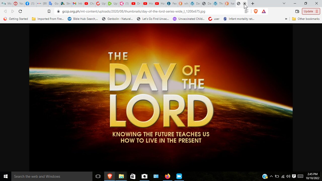Open Unvaccinated Child... bookmark
This screenshot has height=181, width=322.
pos(189,19)
